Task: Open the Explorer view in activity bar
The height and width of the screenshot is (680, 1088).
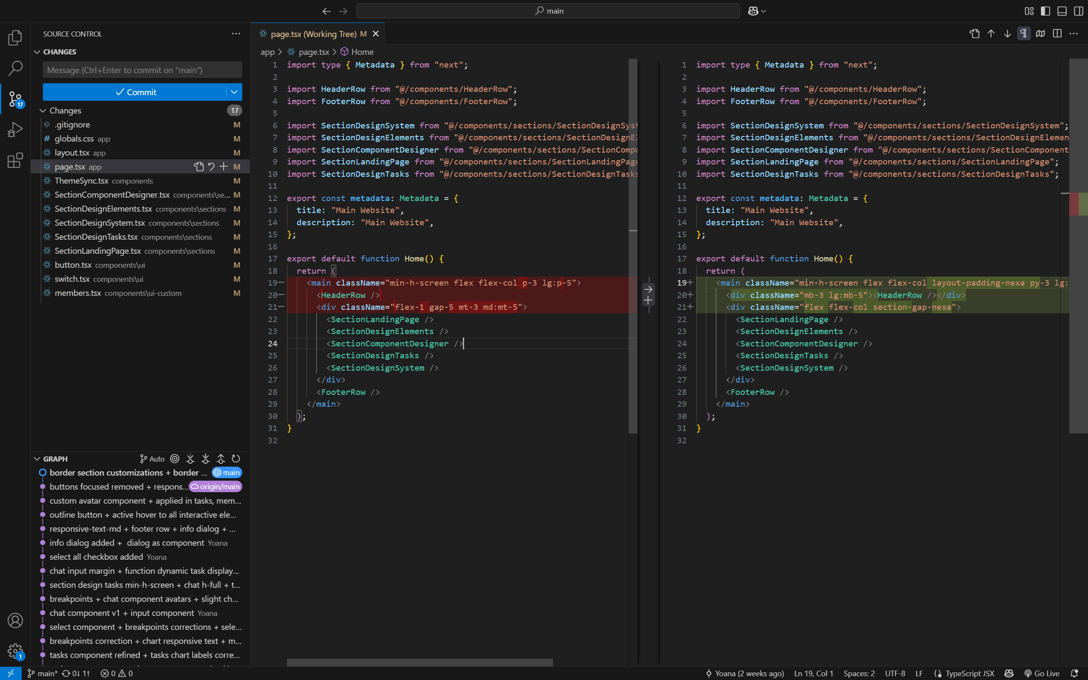Action: point(15,38)
